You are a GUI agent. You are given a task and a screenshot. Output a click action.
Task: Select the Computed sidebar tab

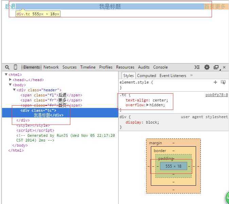pos(146,76)
